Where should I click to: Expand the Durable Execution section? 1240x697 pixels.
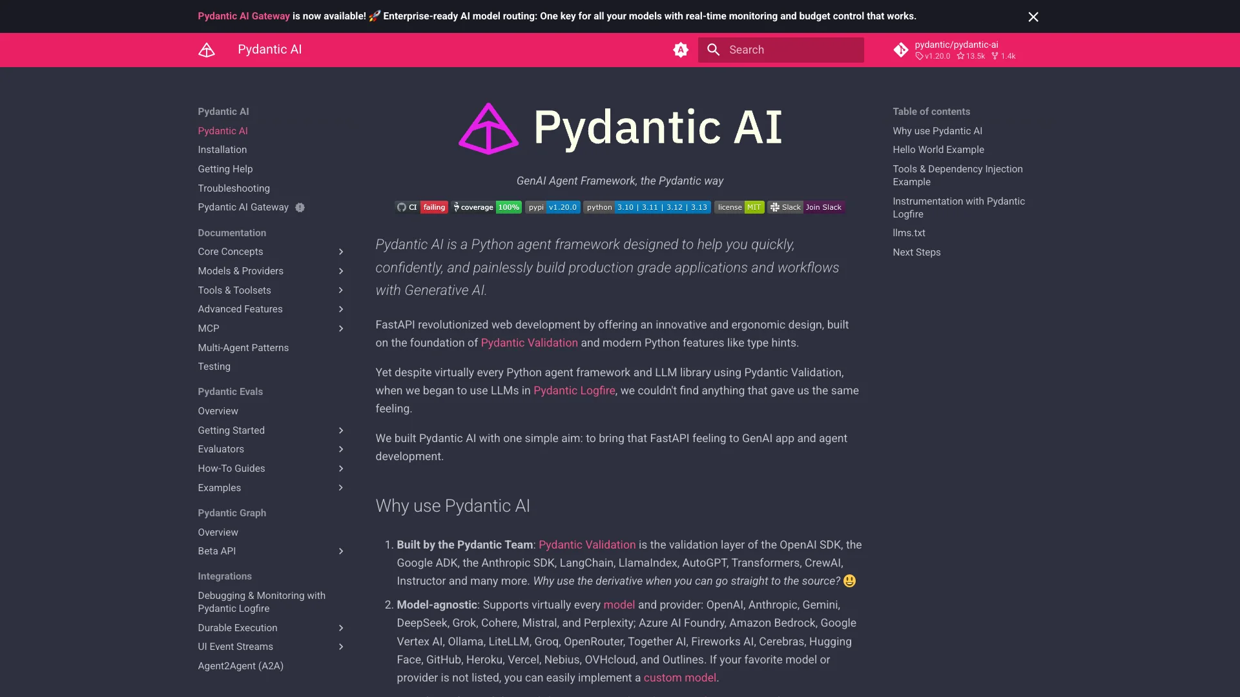[x=341, y=628]
